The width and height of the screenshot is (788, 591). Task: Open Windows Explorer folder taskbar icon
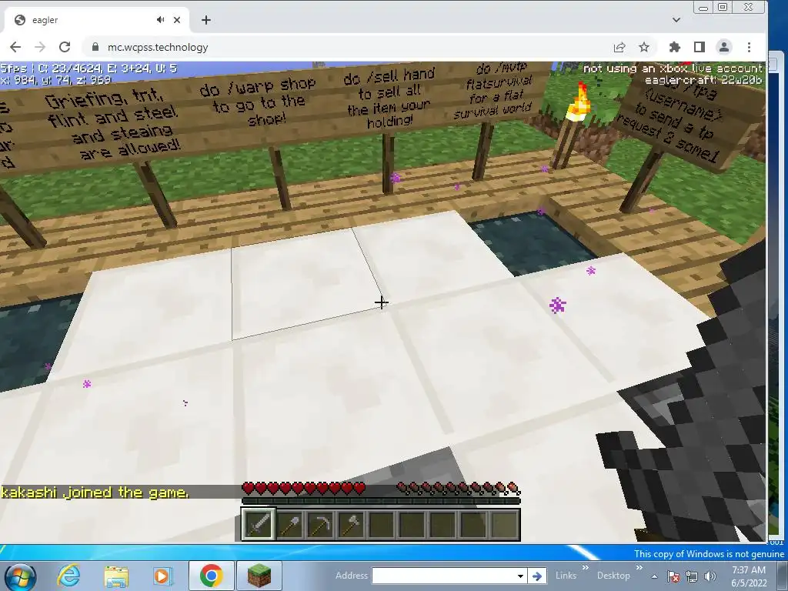(116, 576)
